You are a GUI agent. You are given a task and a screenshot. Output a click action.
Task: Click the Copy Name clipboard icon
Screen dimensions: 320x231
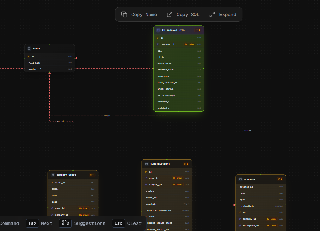(124, 14)
